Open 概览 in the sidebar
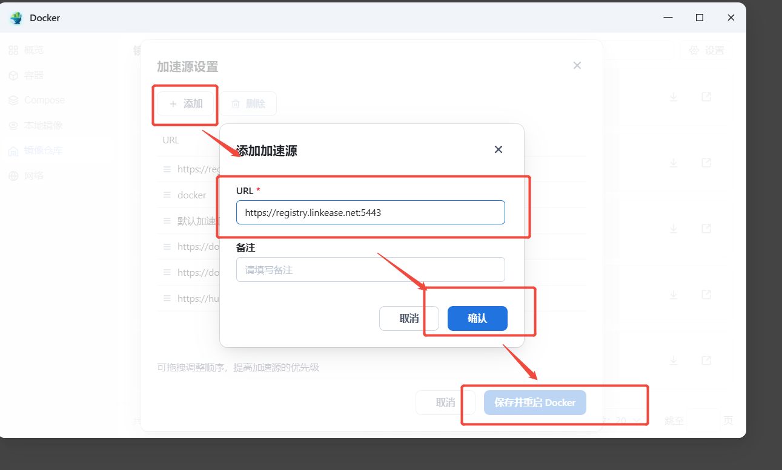This screenshot has width=782, height=470. point(34,50)
